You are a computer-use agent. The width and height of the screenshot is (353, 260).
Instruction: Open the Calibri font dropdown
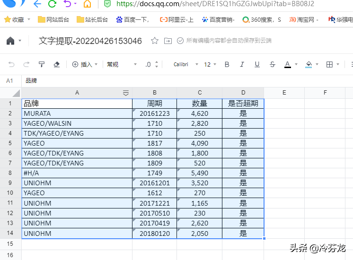[186, 65]
